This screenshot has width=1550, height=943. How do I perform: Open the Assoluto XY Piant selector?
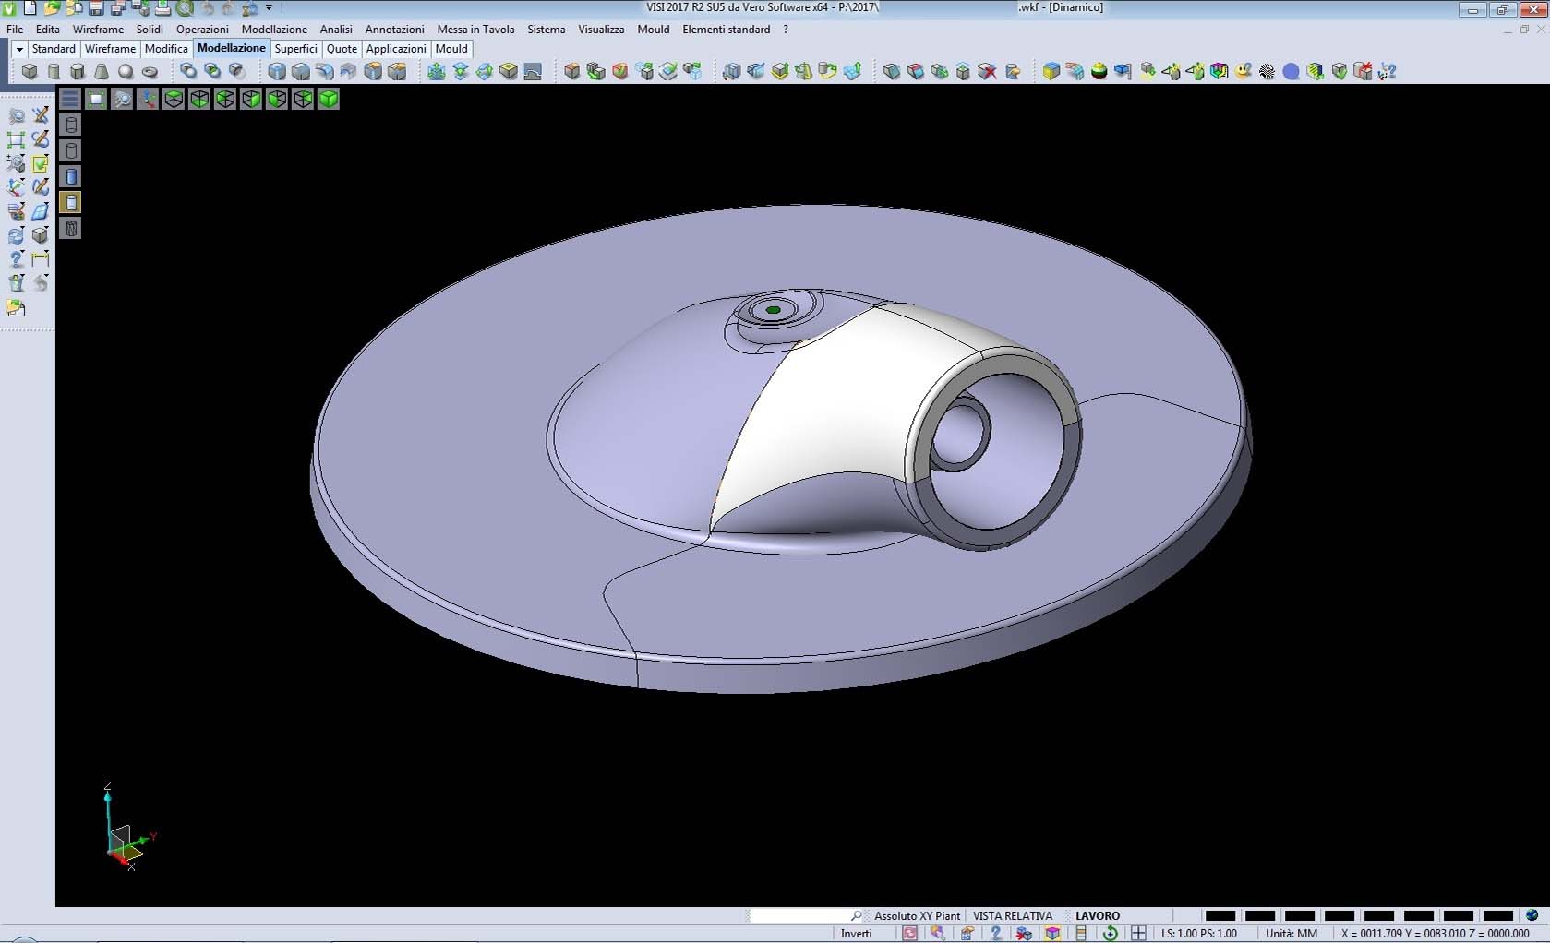(917, 915)
